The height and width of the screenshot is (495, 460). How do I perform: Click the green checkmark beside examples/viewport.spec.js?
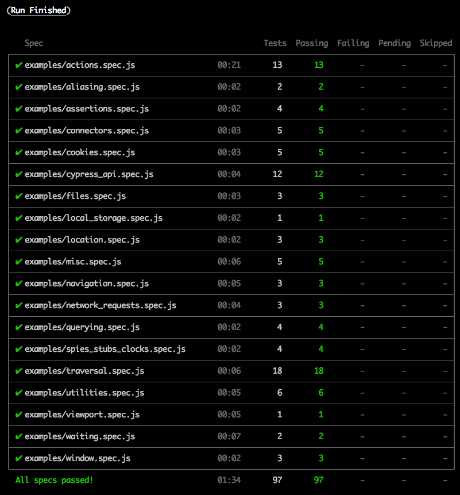point(18,415)
